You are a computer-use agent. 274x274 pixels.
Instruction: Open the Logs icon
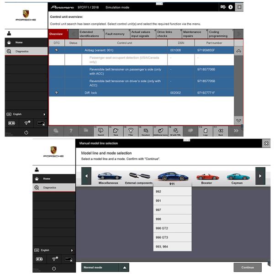pyautogui.click(x=205, y=131)
